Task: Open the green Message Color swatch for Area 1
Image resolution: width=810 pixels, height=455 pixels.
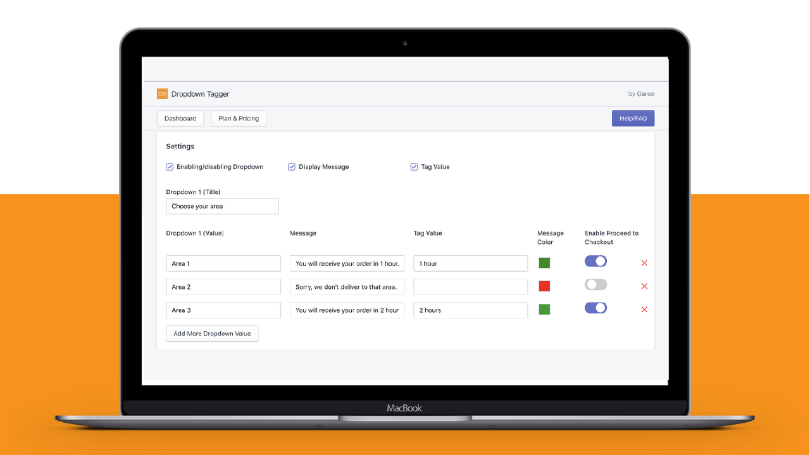Action: 544,262
